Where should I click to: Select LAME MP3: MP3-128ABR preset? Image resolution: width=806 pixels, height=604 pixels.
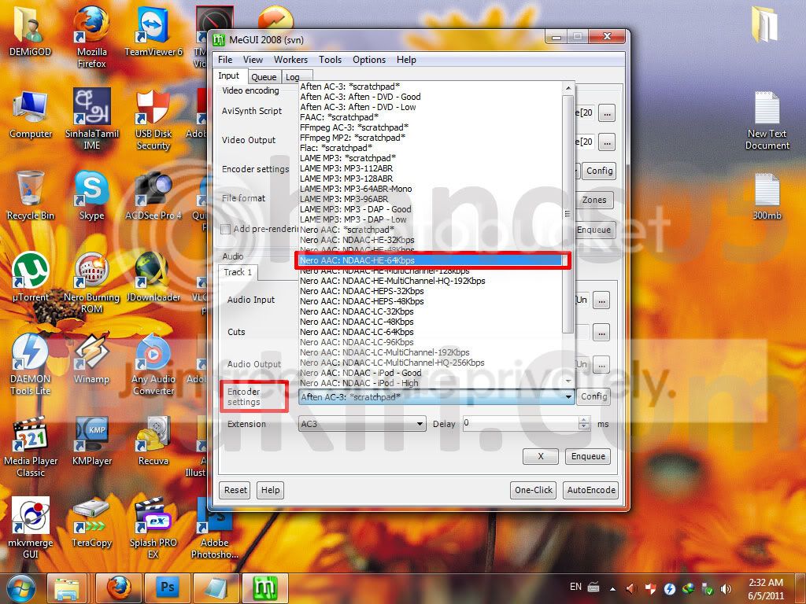[x=431, y=179]
